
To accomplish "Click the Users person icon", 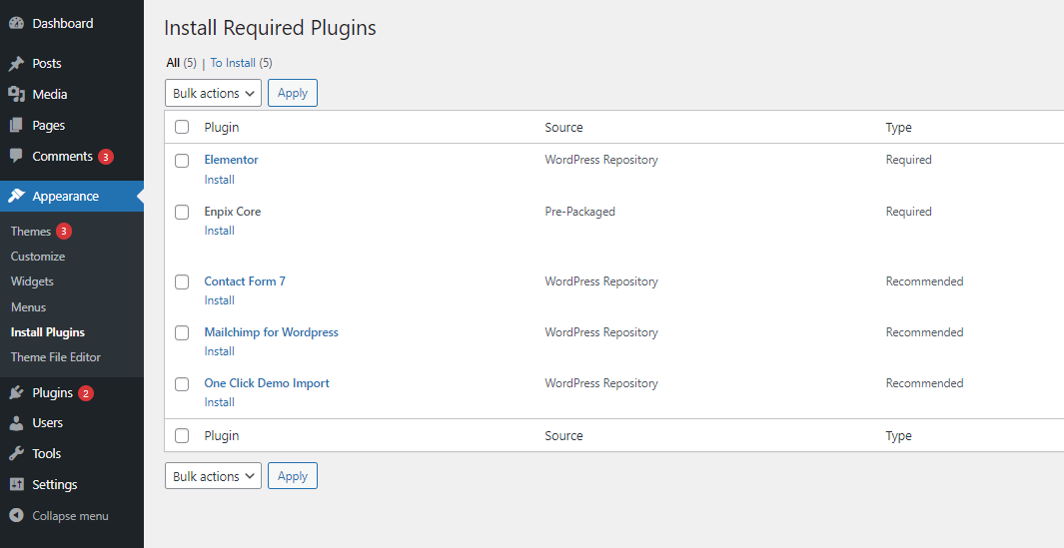I will point(16,423).
